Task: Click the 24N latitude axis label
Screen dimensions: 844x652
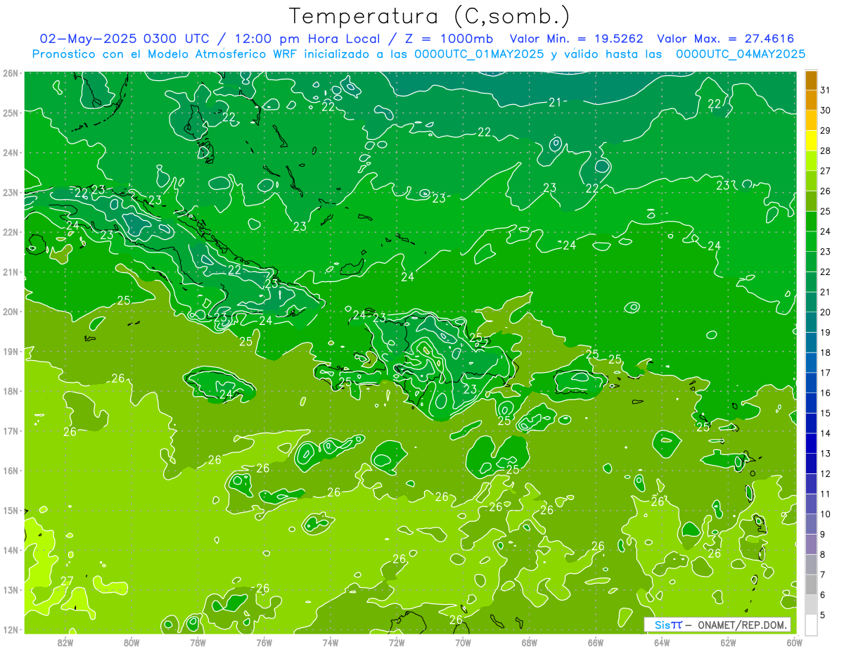Action: click(x=10, y=153)
